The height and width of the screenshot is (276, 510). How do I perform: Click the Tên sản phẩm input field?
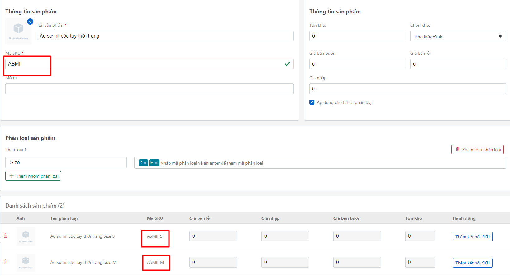point(165,36)
